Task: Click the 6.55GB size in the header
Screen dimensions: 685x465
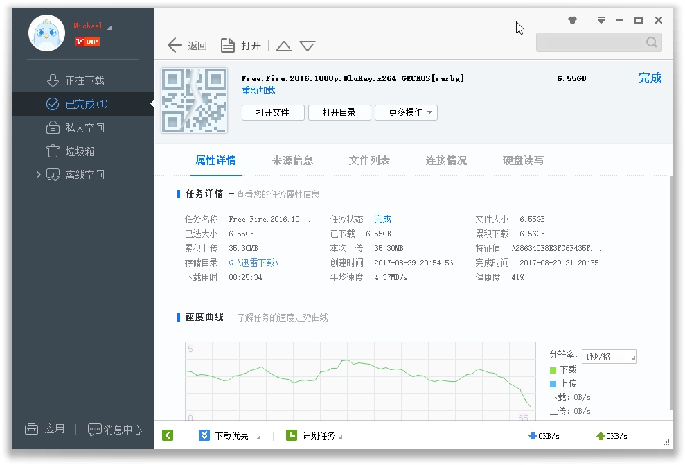Action: [x=571, y=78]
